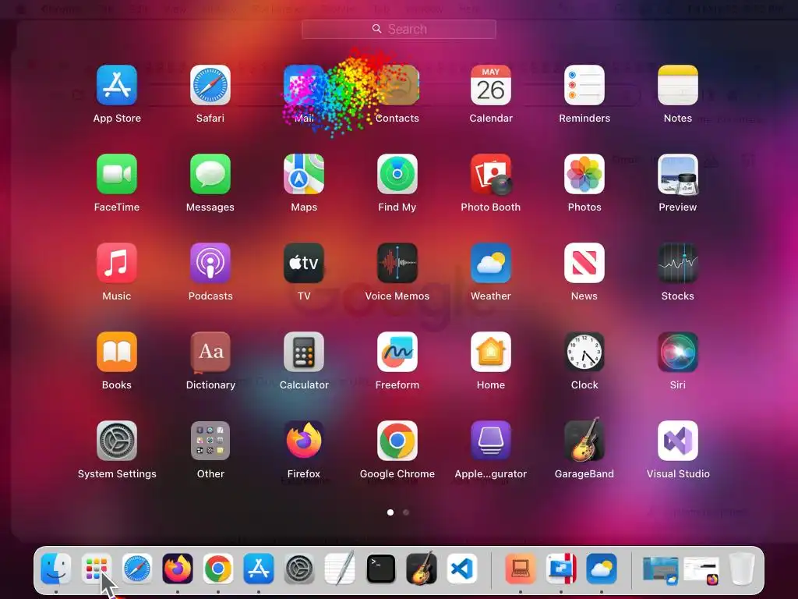Open the Books app
The height and width of the screenshot is (599, 798).
117,352
